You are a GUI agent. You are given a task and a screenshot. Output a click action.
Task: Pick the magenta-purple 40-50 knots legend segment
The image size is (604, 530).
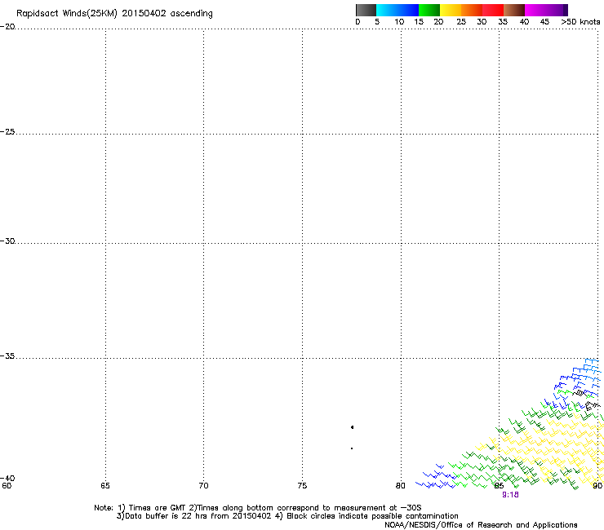[546, 10]
